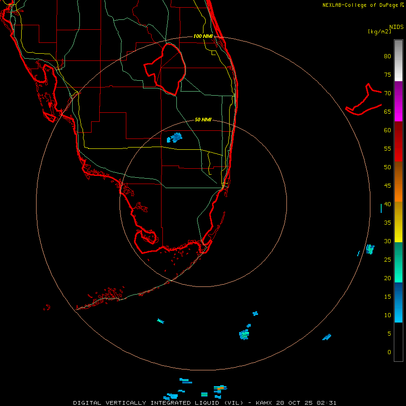Click the NIDS label above the legend
This screenshot has width=406, height=406.
(x=397, y=27)
